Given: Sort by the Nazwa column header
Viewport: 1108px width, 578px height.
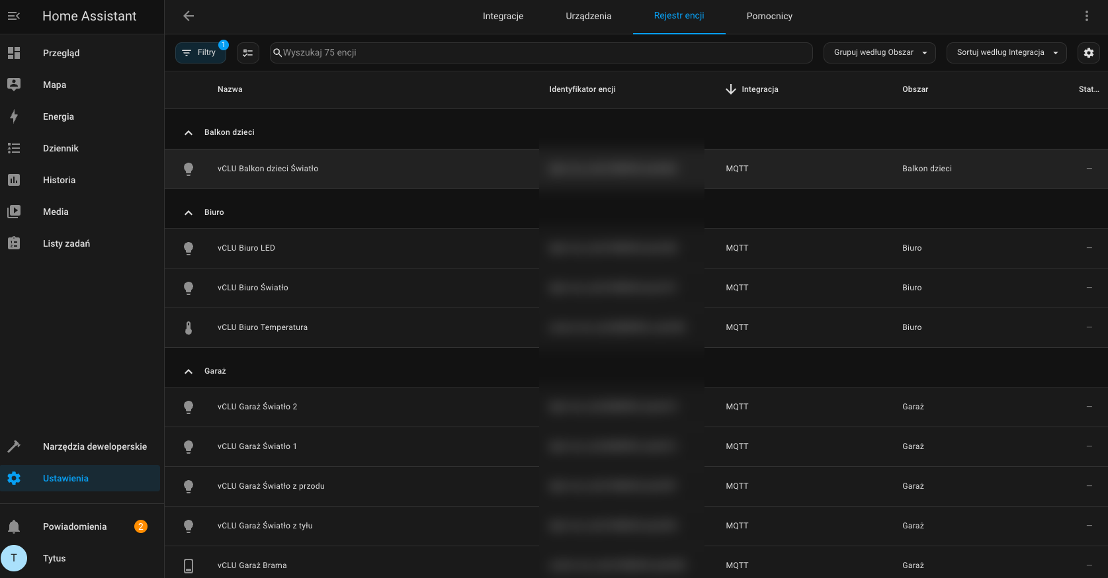Looking at the screenshot, I should tap(230, 89).
